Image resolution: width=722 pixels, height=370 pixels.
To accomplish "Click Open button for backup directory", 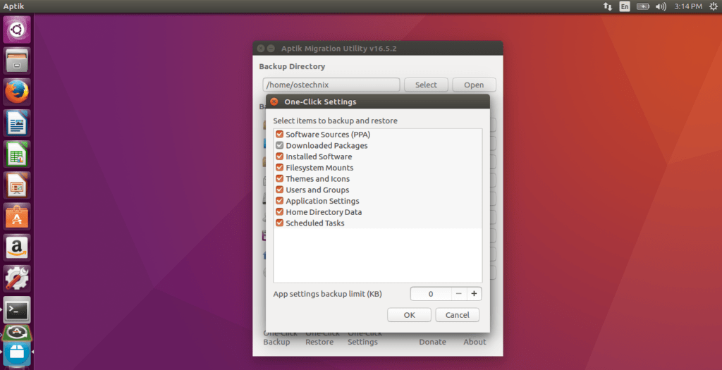I will pyautogui.click(x=474, y=85).
